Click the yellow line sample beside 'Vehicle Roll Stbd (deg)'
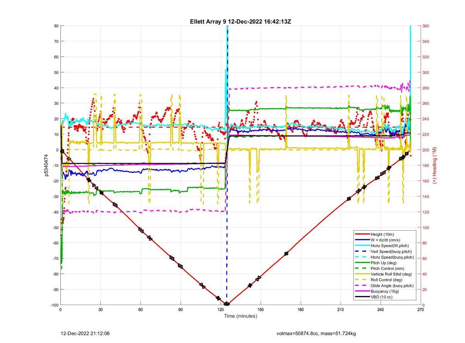The width and height of the screenshot is (465, 343). (x=362, y=274)
